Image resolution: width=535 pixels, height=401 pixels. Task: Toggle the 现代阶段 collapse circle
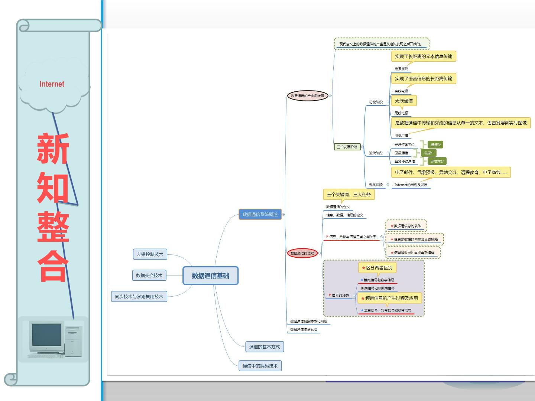(x=388, y=185)
